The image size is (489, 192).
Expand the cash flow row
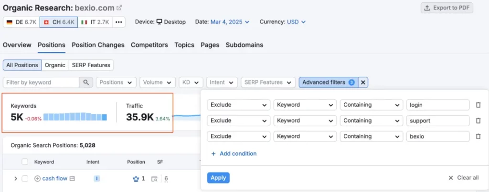point(16,179)
